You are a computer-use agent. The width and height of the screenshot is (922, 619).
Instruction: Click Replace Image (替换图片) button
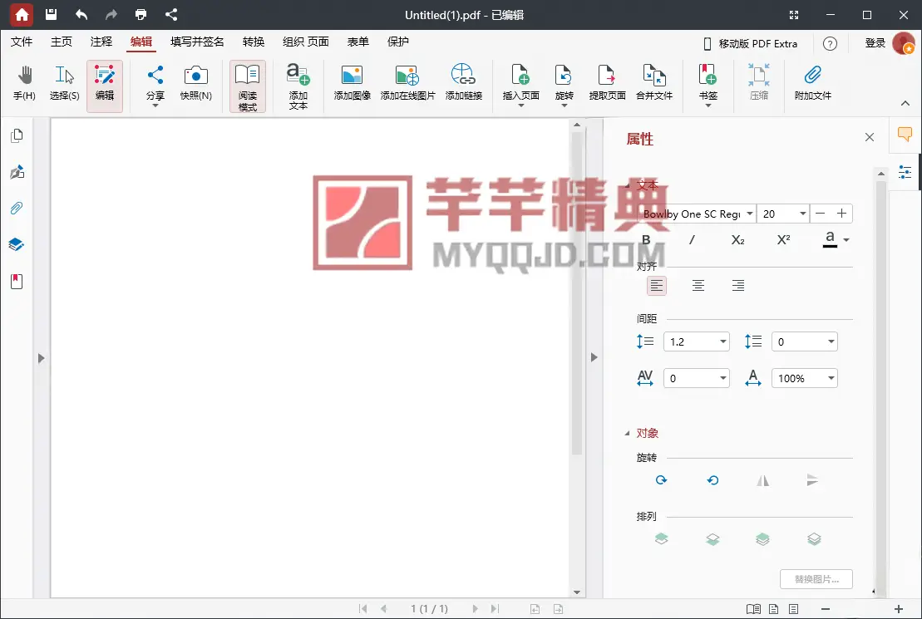pyautogui.click(x=816, y=579)
